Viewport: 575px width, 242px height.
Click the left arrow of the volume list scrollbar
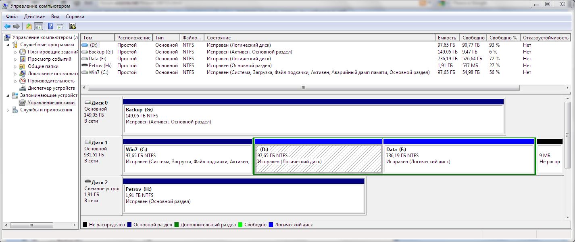(x=84, y=88)
